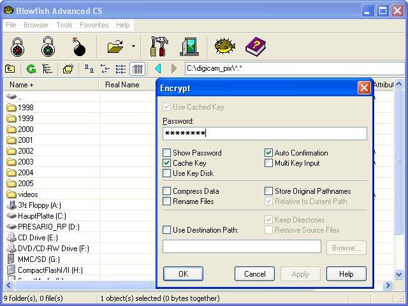Open the File menu
The image size is (408, 306).
[11, 25]
